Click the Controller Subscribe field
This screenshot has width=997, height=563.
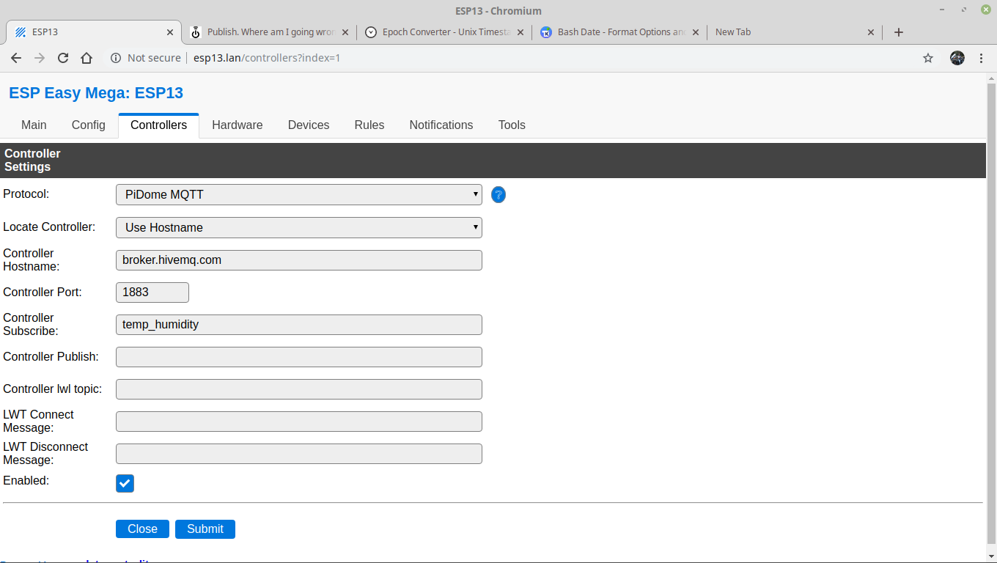coord(299,325)
